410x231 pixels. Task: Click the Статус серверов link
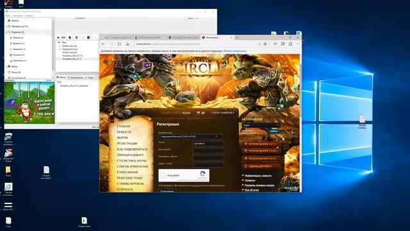click(222, 113)
